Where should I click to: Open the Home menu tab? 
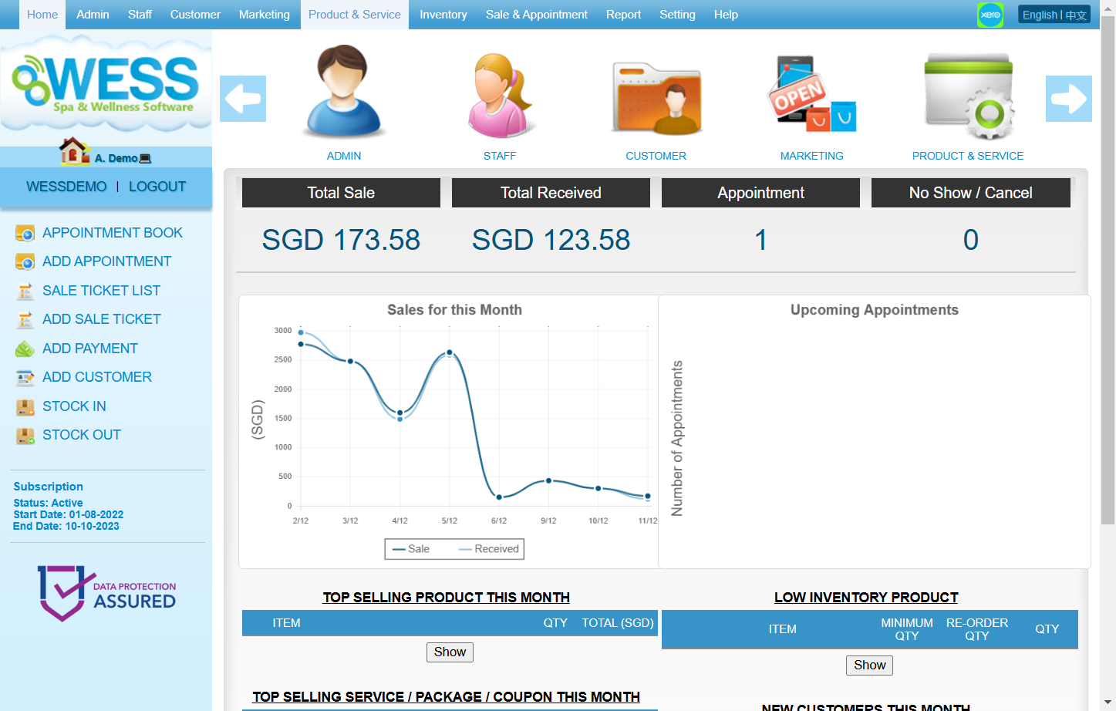[x=42, y=15]
